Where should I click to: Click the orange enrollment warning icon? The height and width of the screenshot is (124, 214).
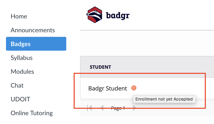134,88
